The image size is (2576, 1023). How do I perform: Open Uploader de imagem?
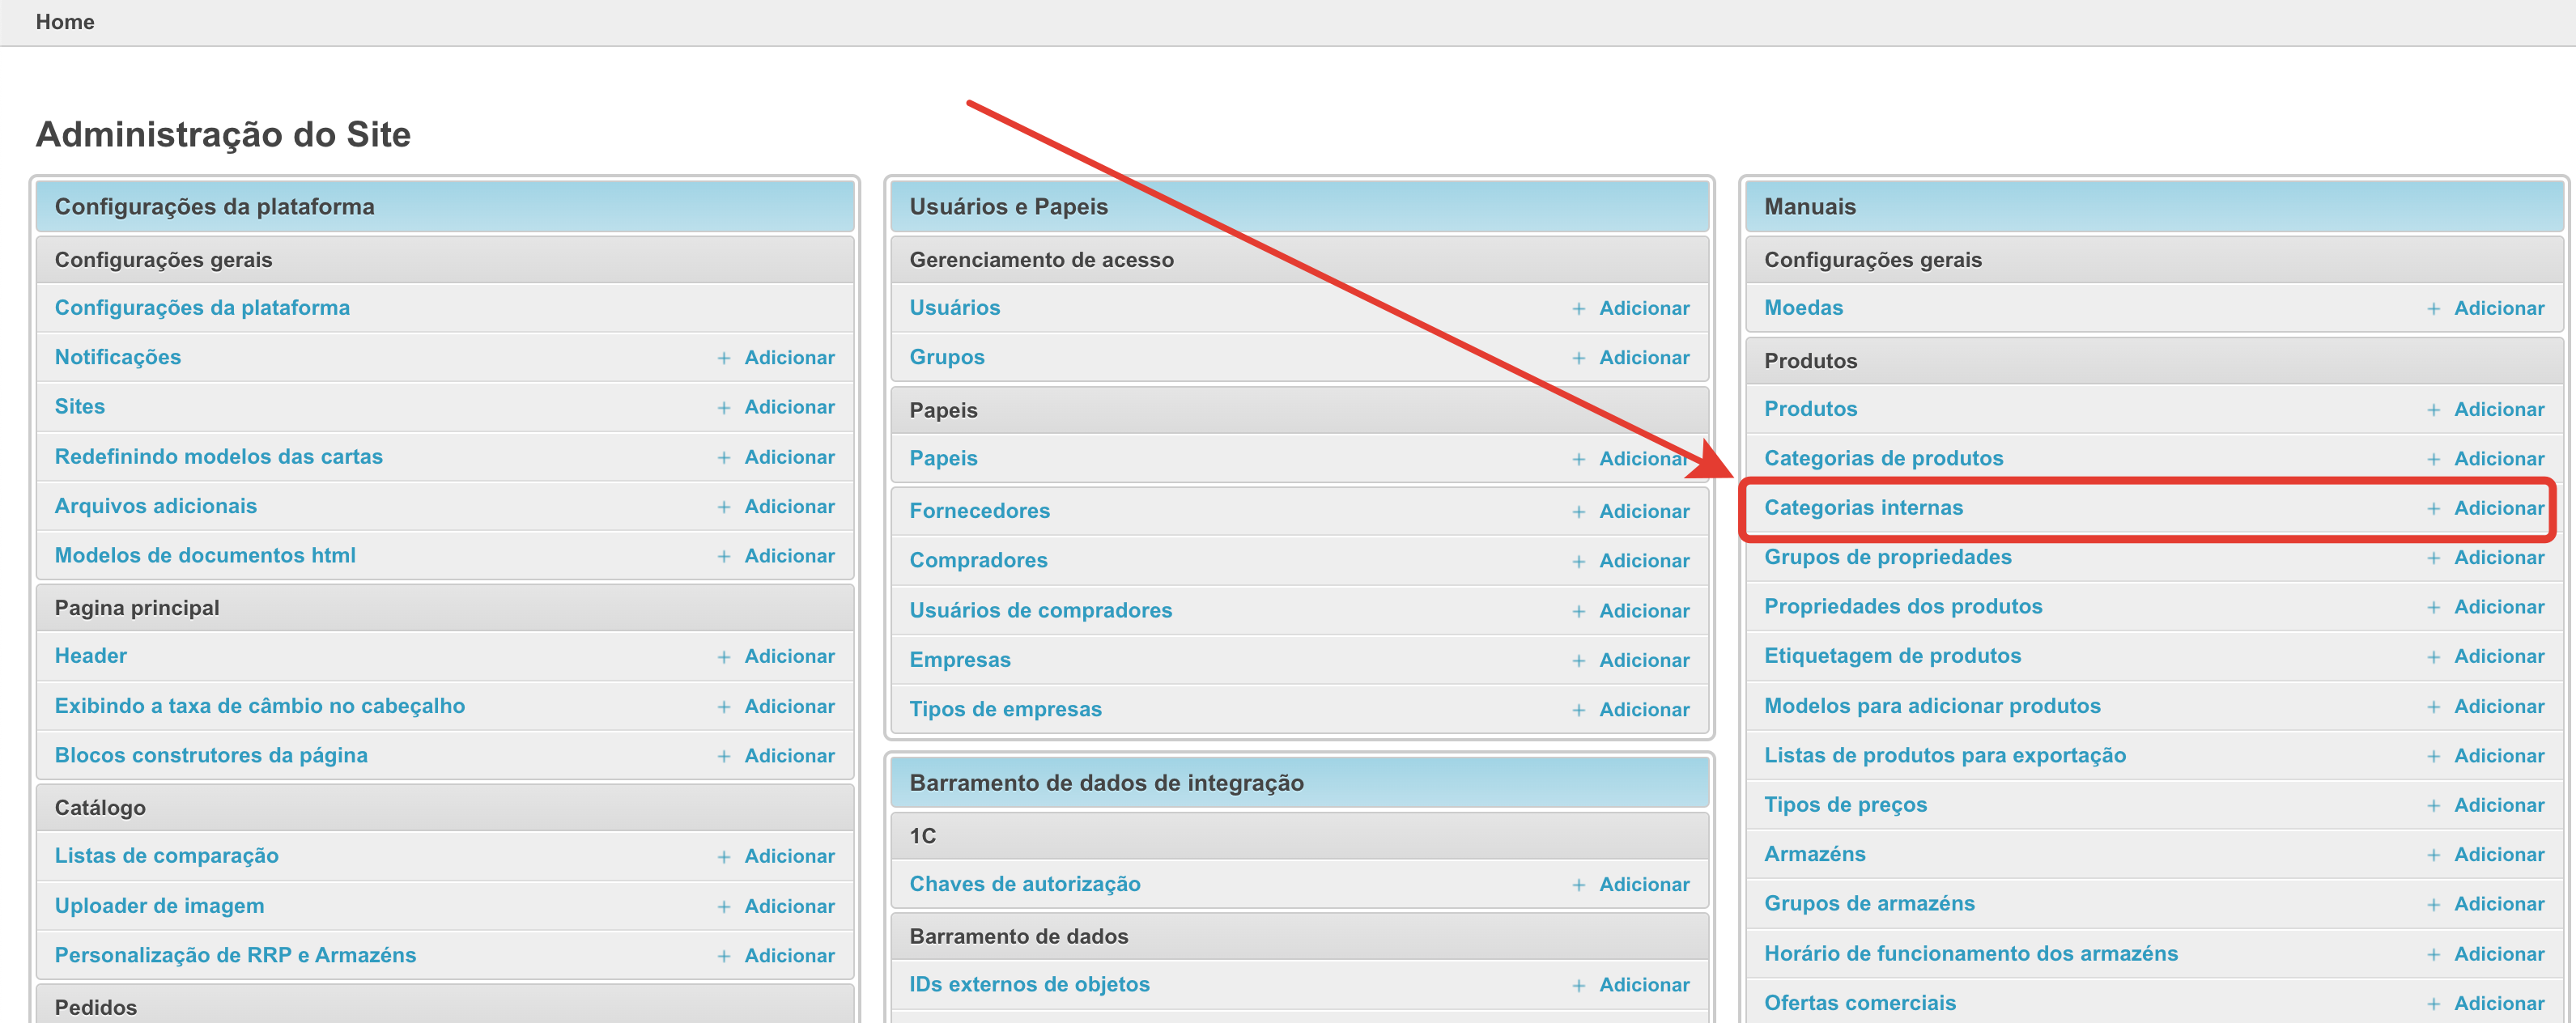pyautogui.click(x=160, y=906)
